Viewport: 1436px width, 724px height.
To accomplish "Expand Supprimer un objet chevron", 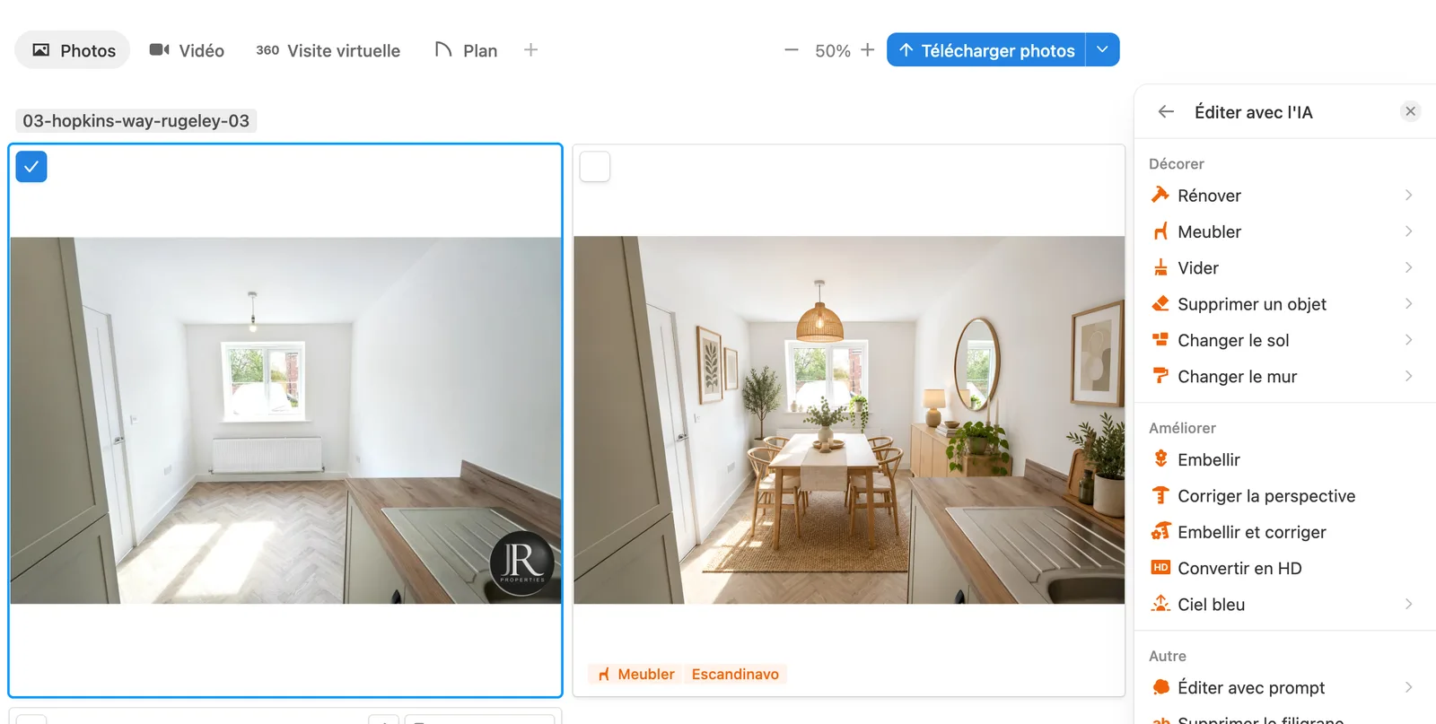I will click(x=1408, y=303).
